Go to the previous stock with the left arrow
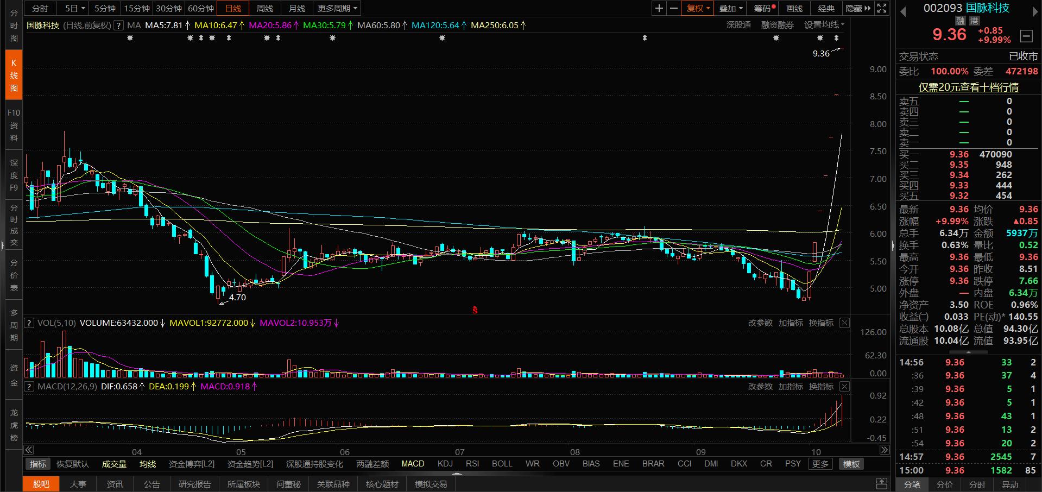Screen dimensions: 1042x492 tap(904, 11)
